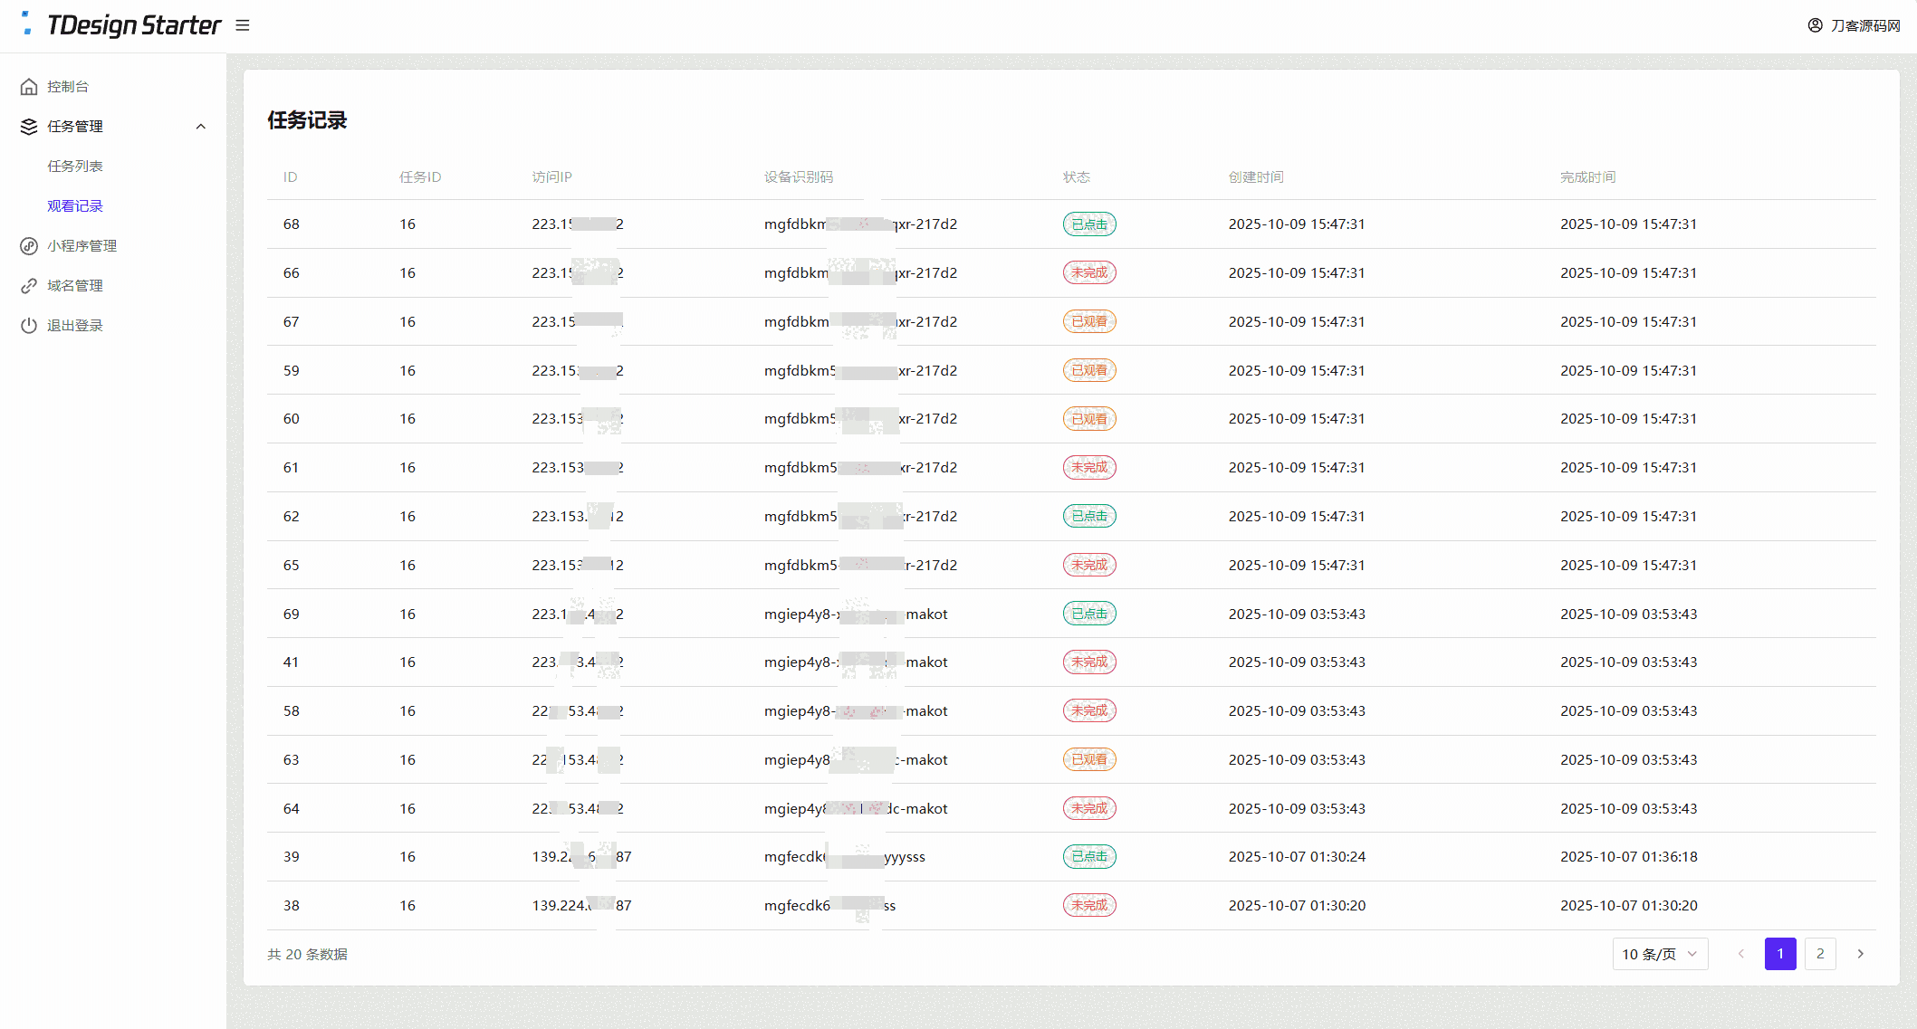This screenshot has width=1917, height=1029.
Task: Click the link icon beside 域名管理
Action: (29, 286)
